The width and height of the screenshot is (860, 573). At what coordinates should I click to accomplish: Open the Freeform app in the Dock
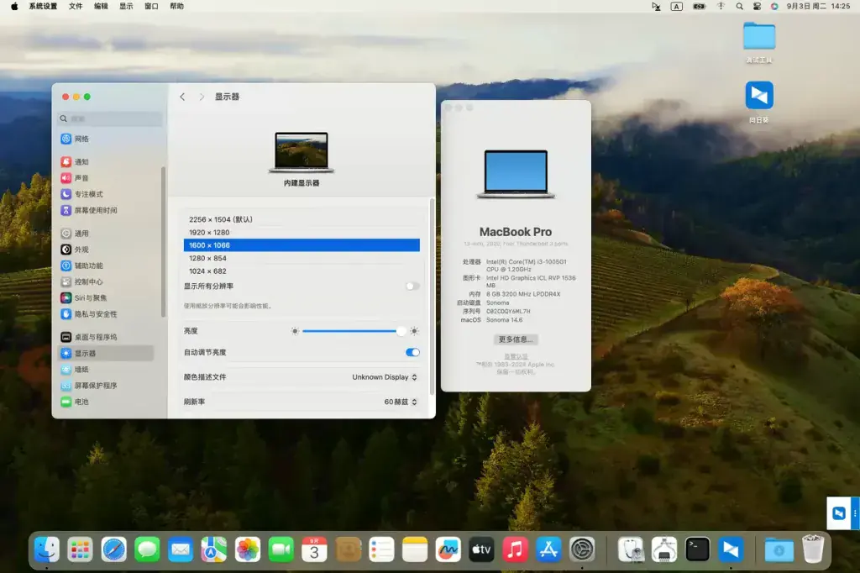point(448,549)
